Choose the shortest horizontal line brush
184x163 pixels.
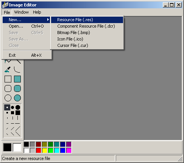point(7,123)
